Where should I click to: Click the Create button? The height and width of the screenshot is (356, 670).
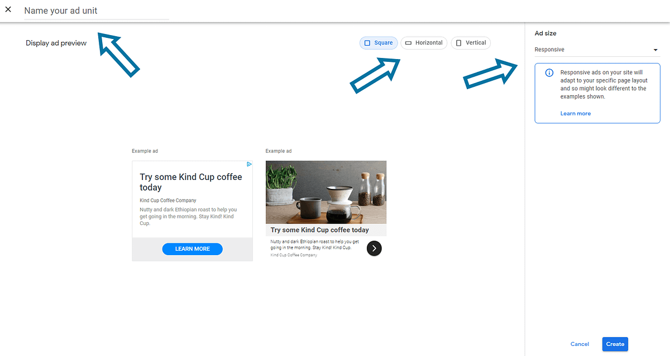click(x=615, y=344)
